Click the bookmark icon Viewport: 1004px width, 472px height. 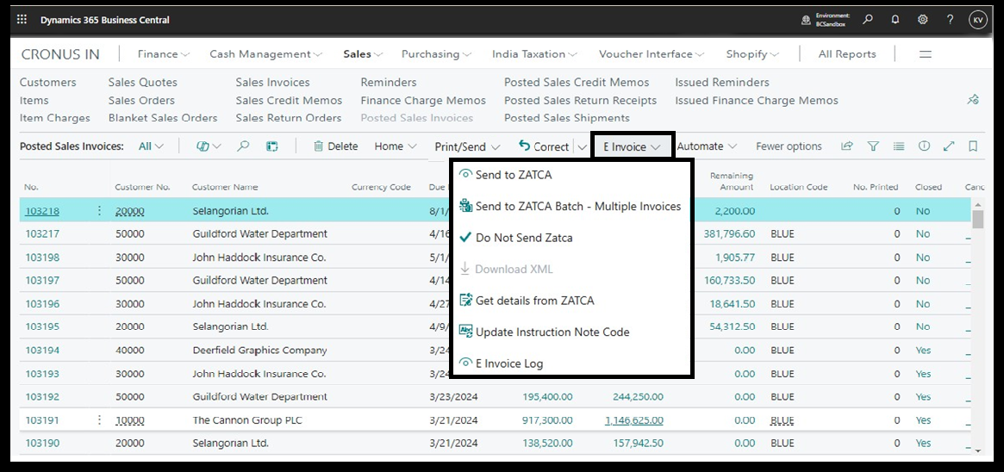pos(973,146)
